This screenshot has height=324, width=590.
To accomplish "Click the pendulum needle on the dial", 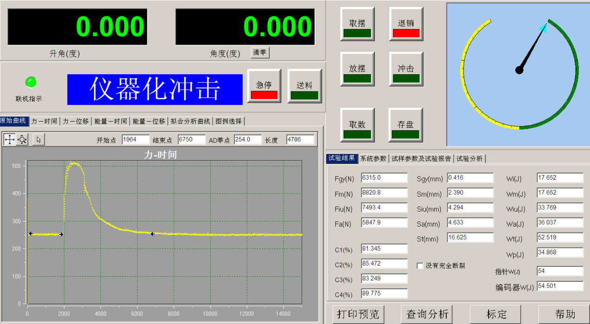I will click(532, 49).
